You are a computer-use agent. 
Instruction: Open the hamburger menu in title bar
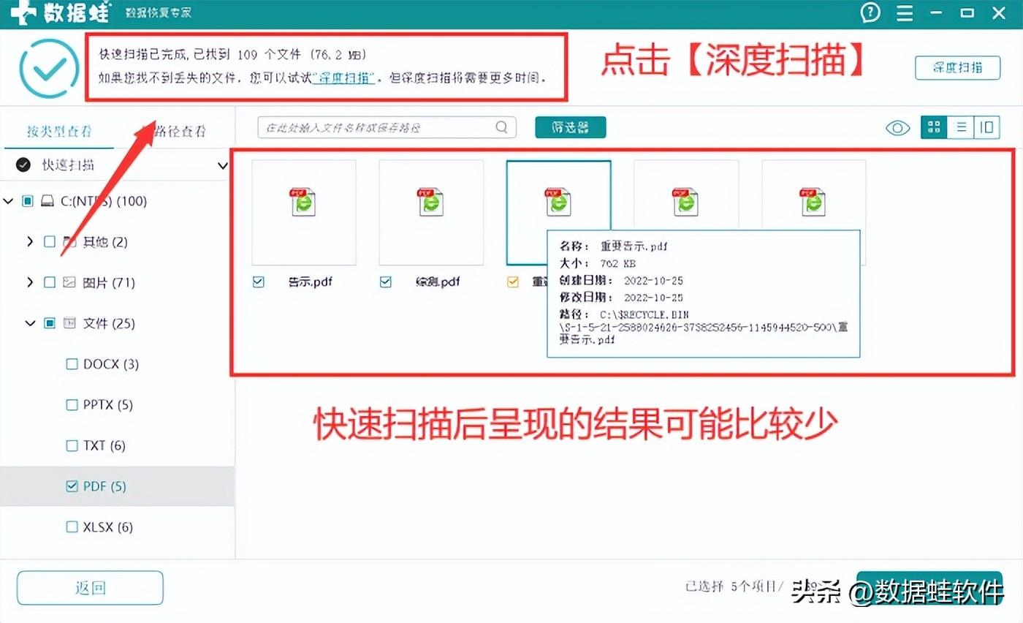point(904,12)
